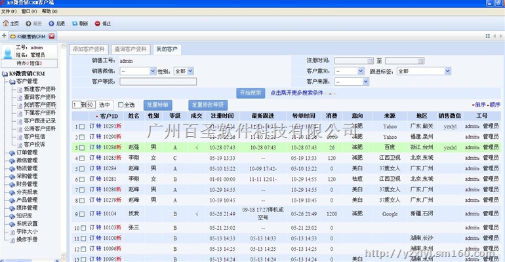Tick the 全选 select-all checkbox
Screen dimensions: 505x262
(x=121, y=105)
